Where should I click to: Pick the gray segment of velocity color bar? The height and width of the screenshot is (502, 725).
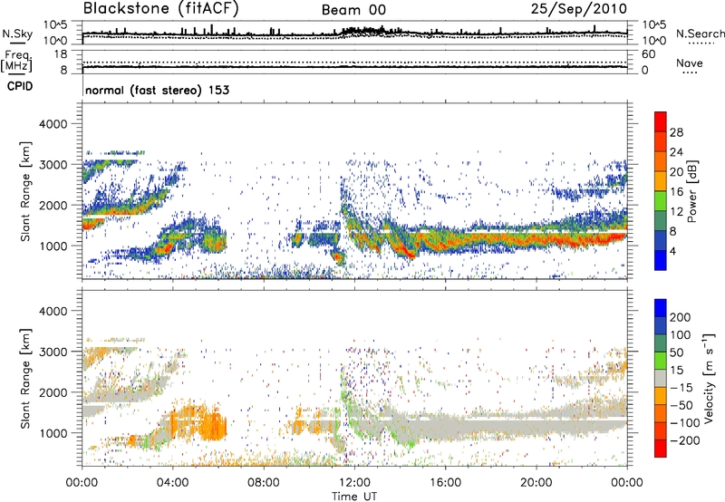tap(661, 379)
